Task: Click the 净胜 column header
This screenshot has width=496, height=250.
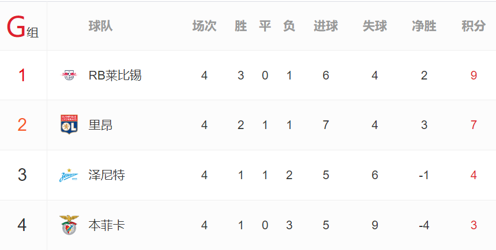Action: 424,26
